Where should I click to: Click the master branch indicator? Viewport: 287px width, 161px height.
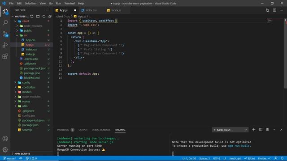[9, 158]
